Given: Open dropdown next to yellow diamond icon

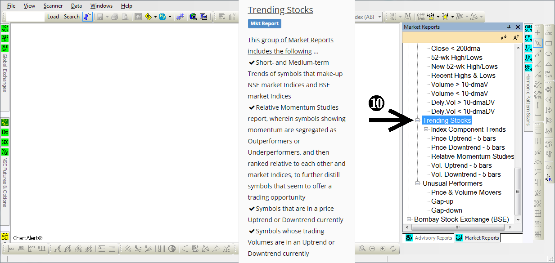Looking at the screenshot, I should click(155, 17).
